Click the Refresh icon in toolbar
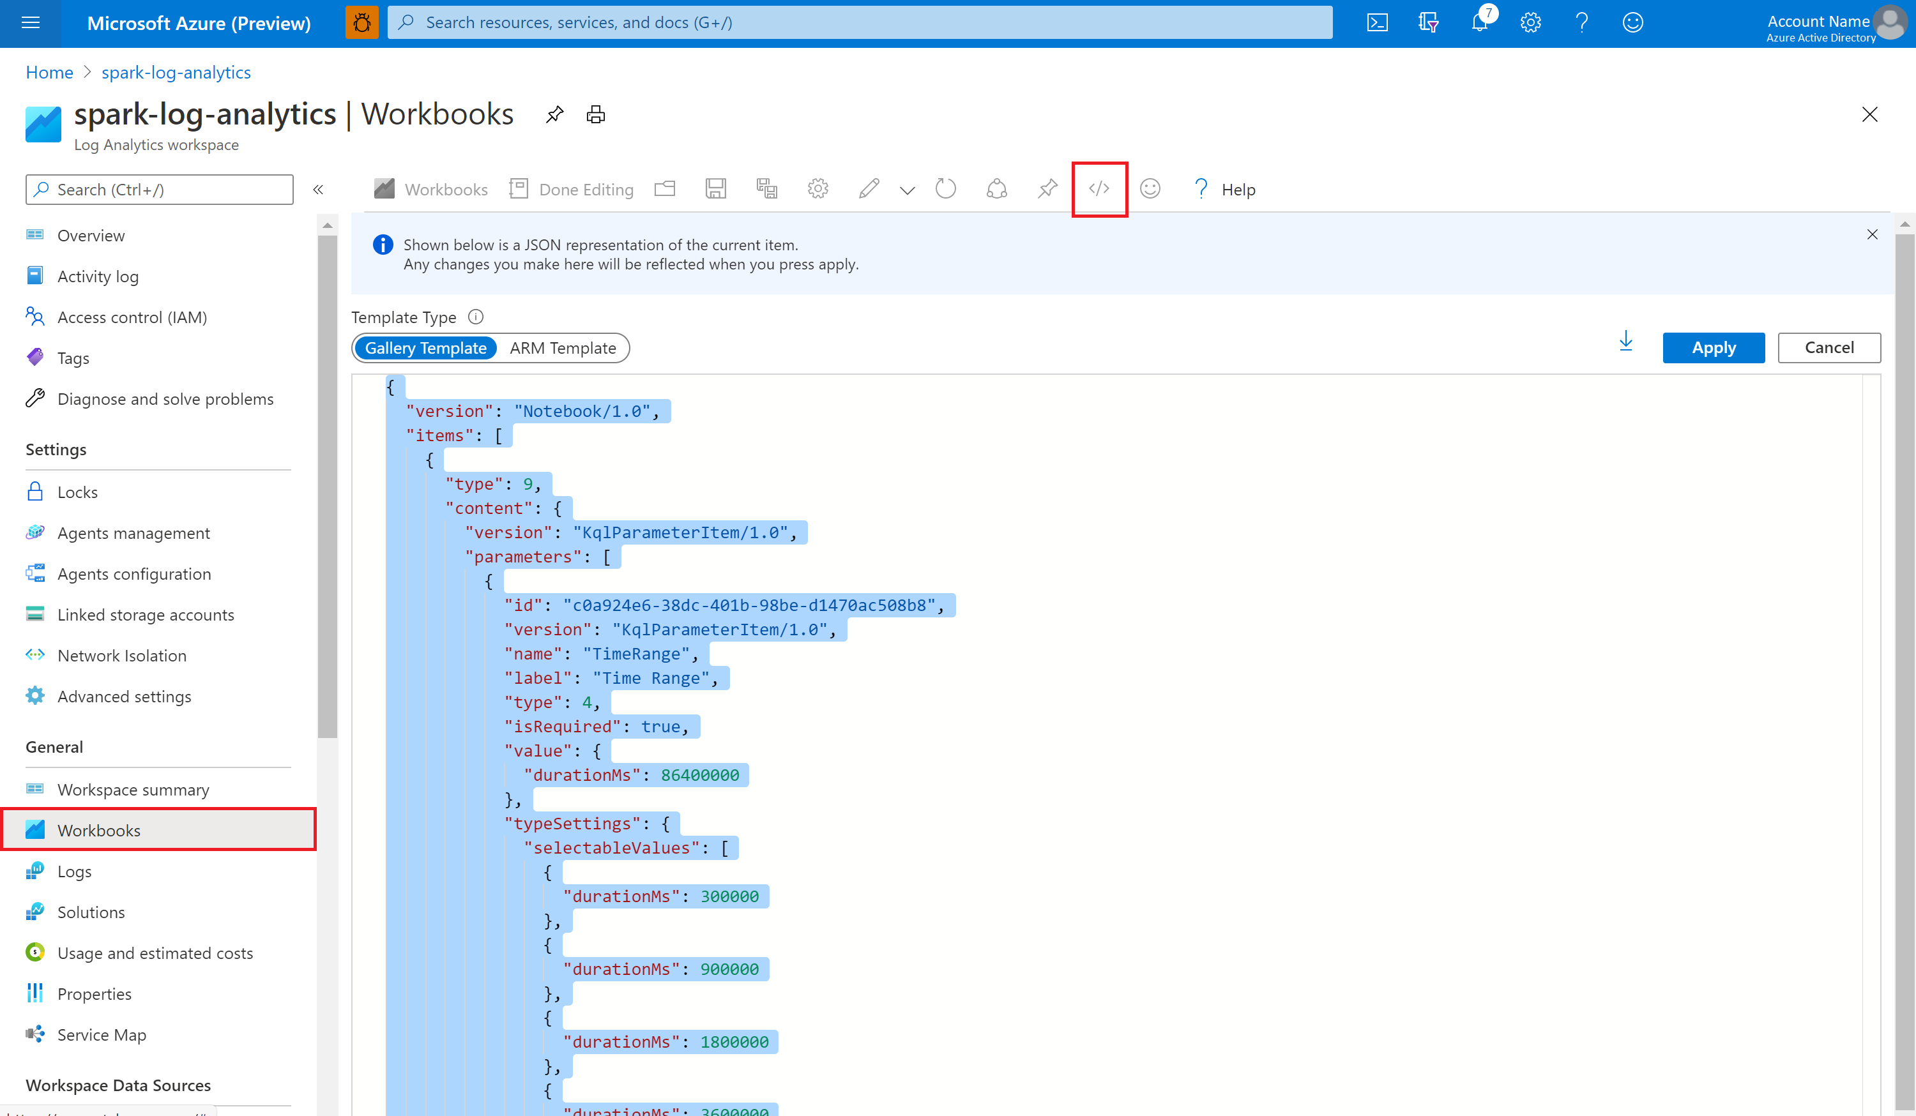The image size is (1916, 1116). (x=946, y=188)
